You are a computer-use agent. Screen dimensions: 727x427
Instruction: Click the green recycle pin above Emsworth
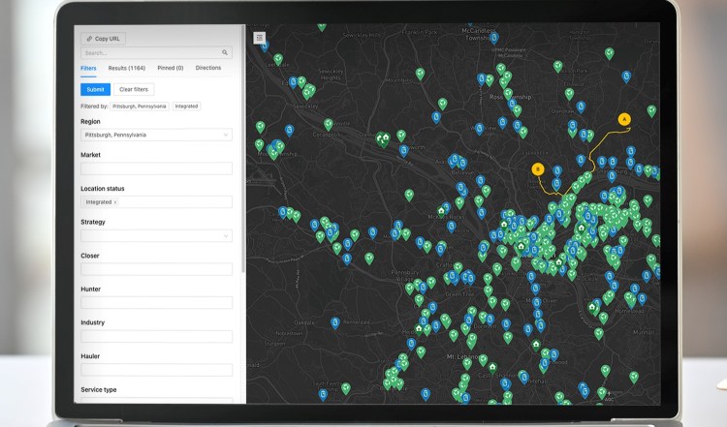[x=401, y=136]
